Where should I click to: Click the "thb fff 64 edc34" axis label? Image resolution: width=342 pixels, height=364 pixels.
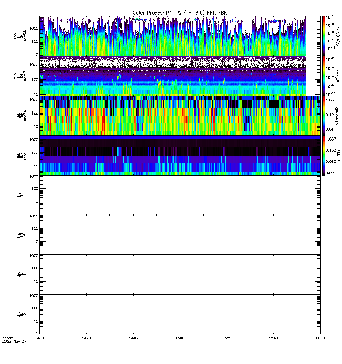[x=20, y=36]
